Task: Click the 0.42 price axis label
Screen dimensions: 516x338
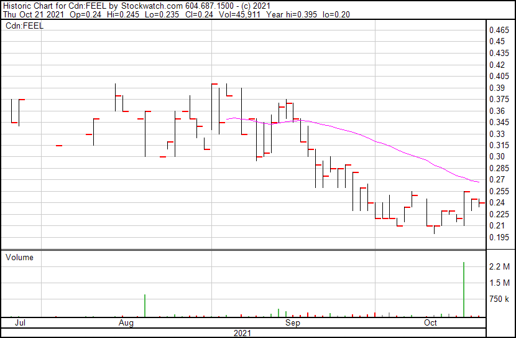Action: tap(497, 65)
